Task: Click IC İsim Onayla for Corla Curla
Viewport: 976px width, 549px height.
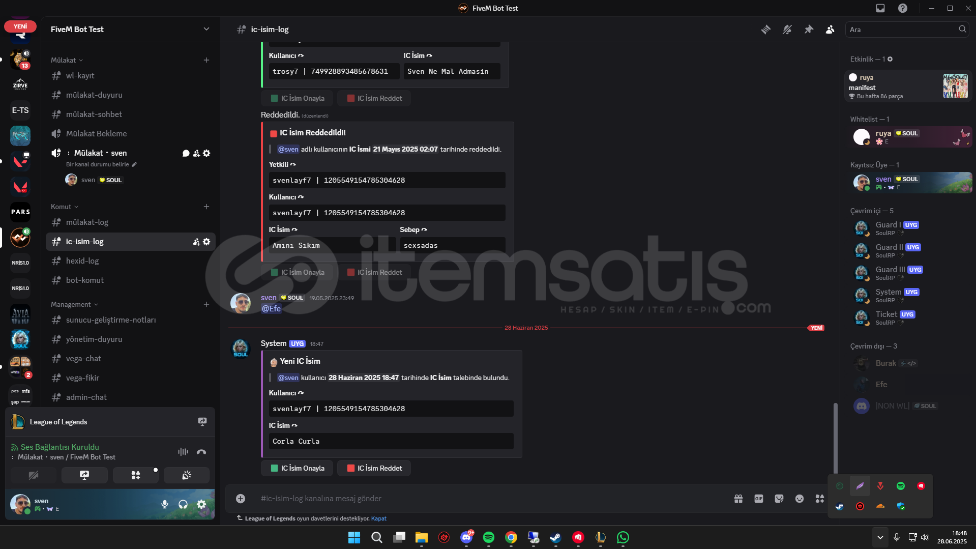Action: click(x=298, y=468)
